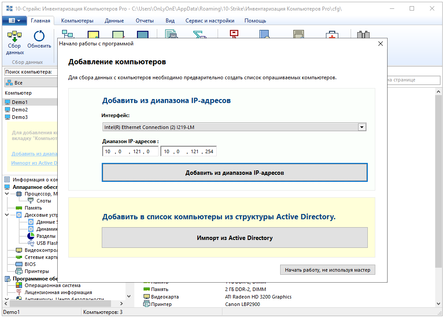444x317 pixels.
Task: Click the Слоты icon in the tree
Action: coord(30,201)
